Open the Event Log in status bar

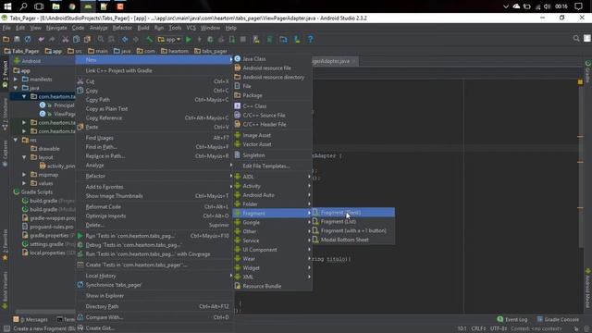[x=512, y=319]
